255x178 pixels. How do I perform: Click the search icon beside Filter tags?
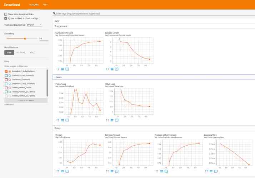54,14
